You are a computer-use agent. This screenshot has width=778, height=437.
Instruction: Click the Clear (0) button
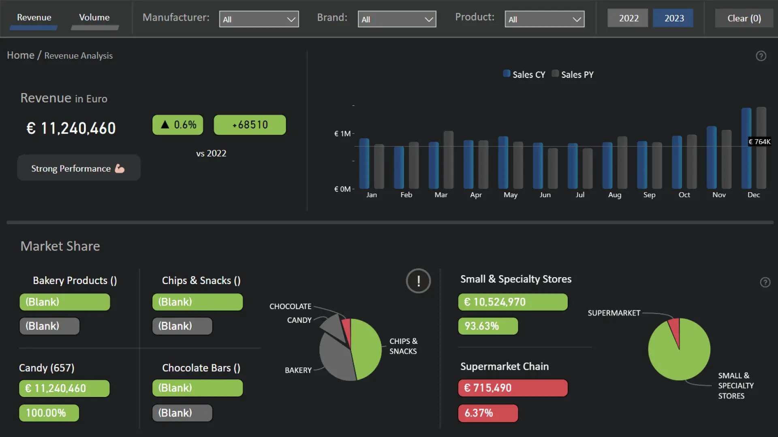pos(744,18)
